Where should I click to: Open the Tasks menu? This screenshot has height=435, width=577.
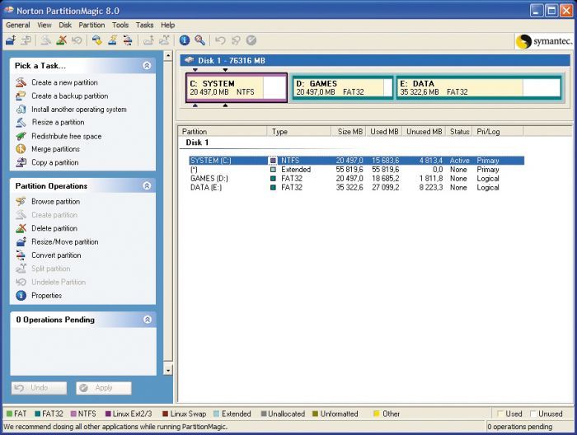144,25
